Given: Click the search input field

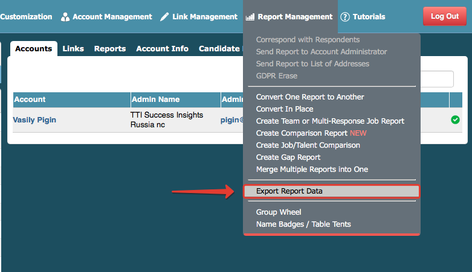Looking at the screenshot, I should [x=437, y=79].
